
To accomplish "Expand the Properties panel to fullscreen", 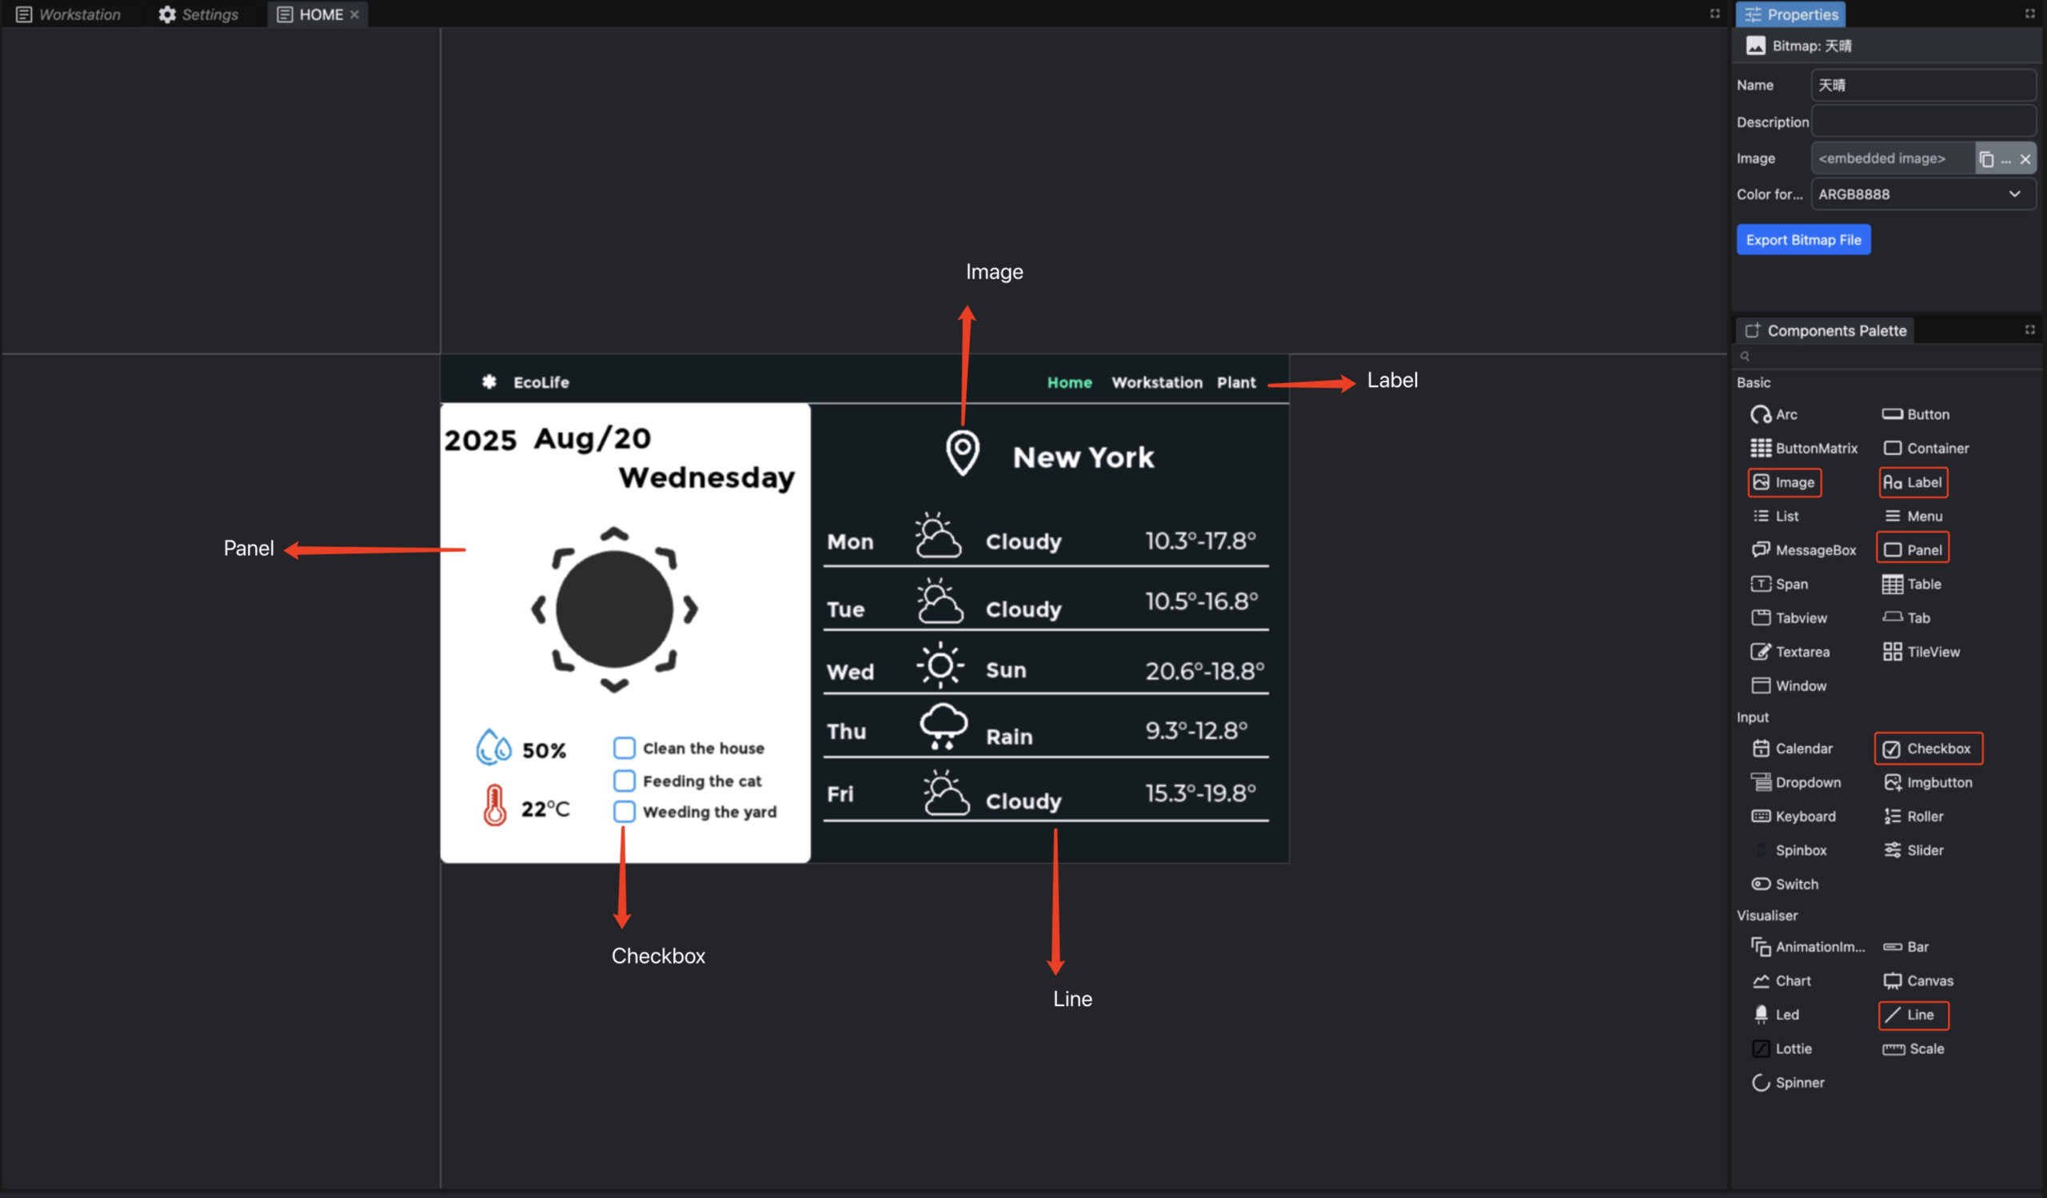I will [x=2030, y=14].
